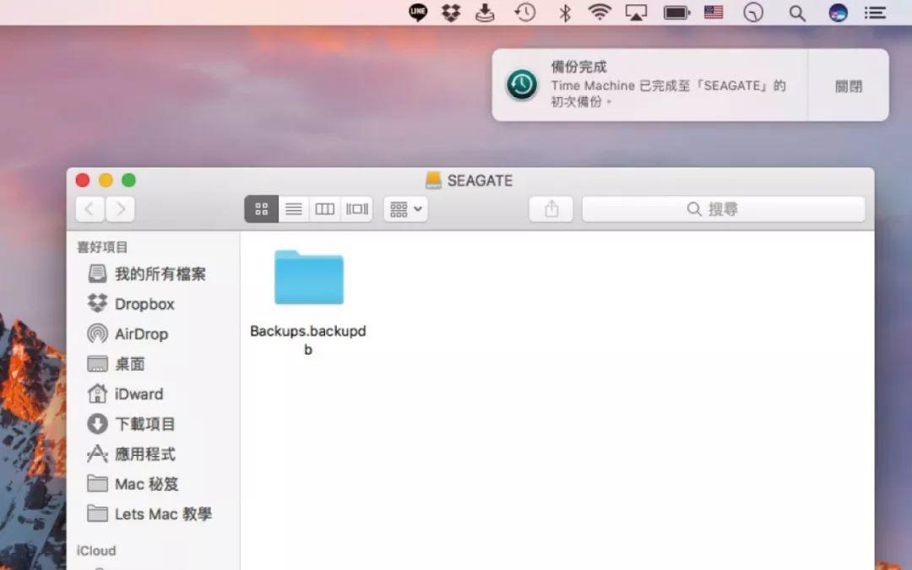Switch Finder to icon view
This screenshot has width=912, height=570.
click(x=262, y=209)
